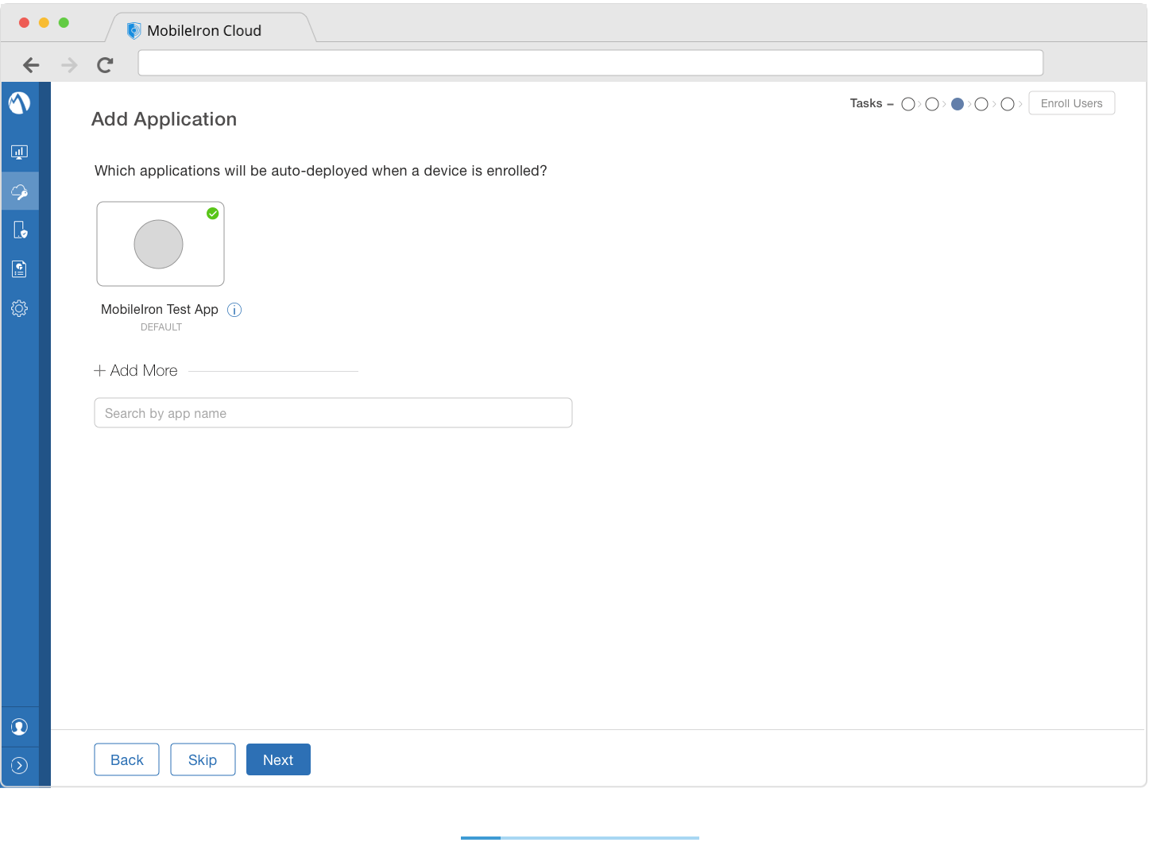Collapse the Tasks progress tracker
Screen dimensions: 1153x850
(x=889, y=103)
